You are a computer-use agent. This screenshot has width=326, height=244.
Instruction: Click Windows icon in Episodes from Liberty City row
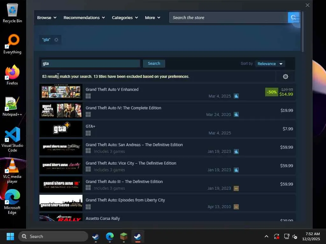[x=88, y=207]
